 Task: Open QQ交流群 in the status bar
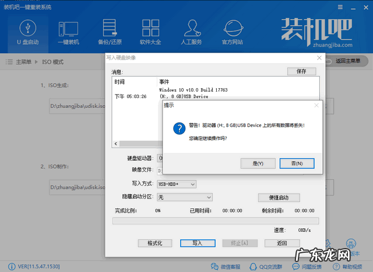click(x=266, y=267)
